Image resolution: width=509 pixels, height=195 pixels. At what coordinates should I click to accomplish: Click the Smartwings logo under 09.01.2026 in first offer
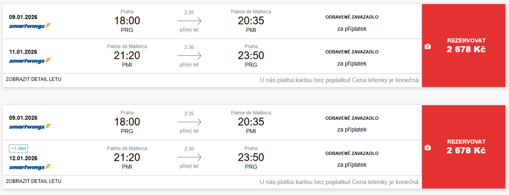(x=30, y=25)
